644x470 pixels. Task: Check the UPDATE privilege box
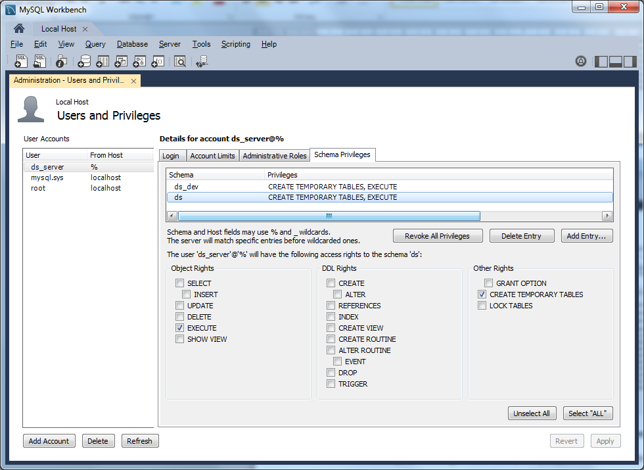click(179, 305)
